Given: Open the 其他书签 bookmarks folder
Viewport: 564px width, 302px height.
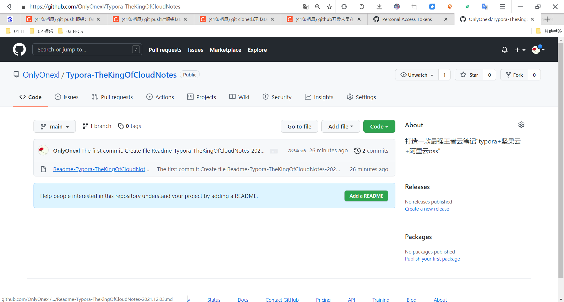Looking at the screenshot, I should pos(549,31).
